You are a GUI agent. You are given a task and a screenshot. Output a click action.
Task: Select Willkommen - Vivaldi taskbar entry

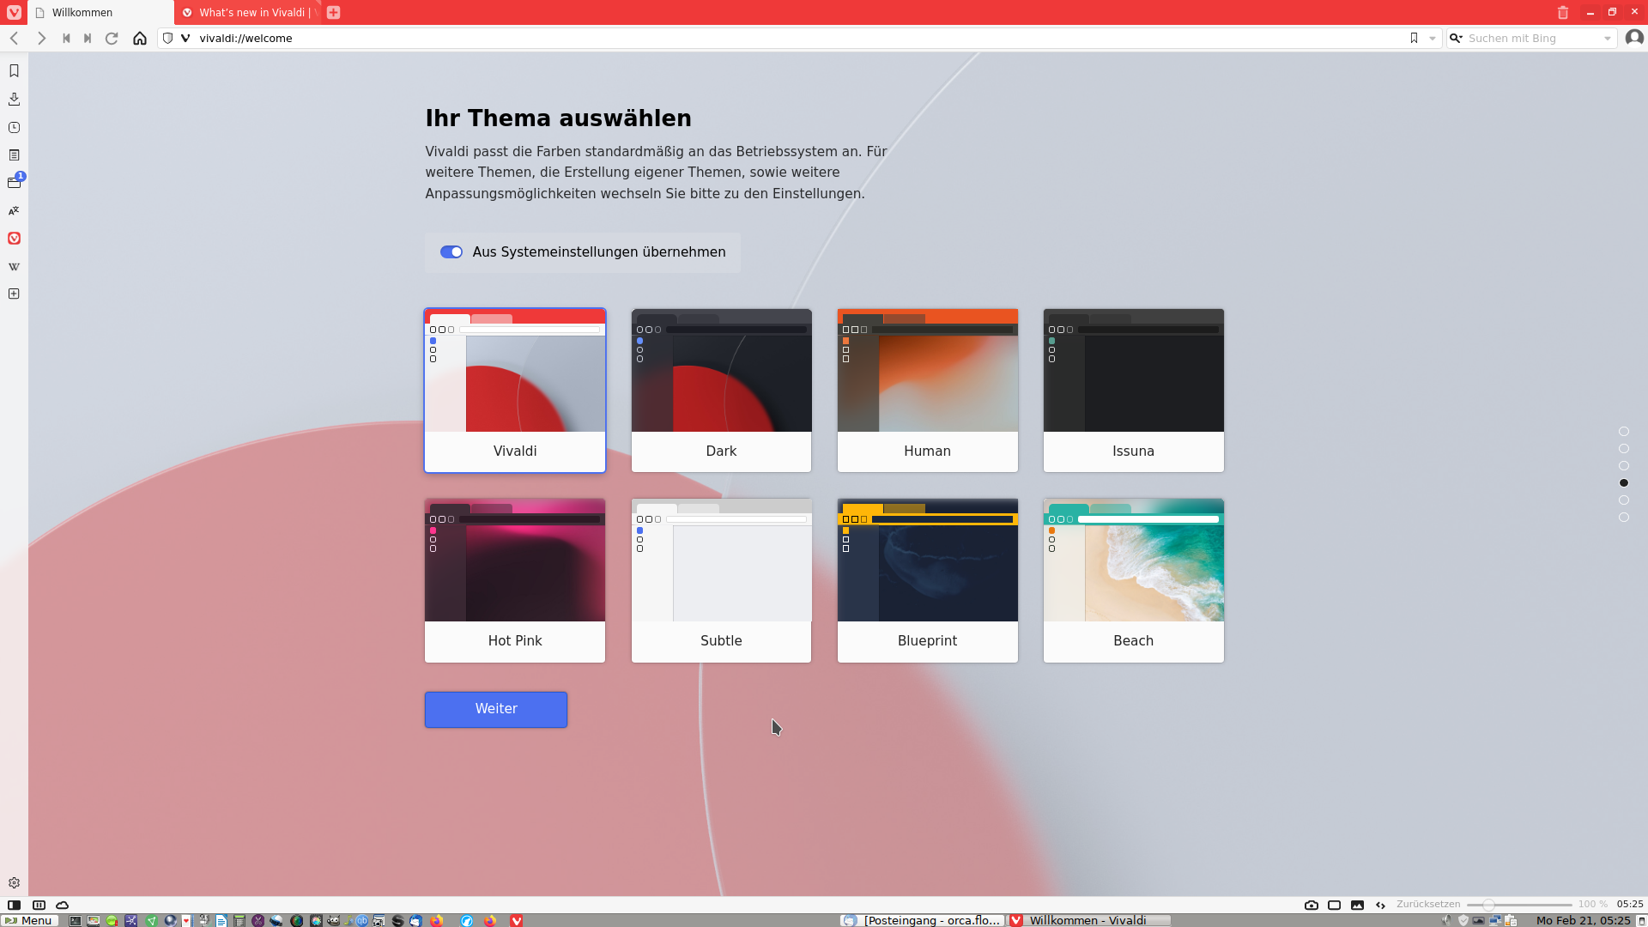click(1090, 920)
